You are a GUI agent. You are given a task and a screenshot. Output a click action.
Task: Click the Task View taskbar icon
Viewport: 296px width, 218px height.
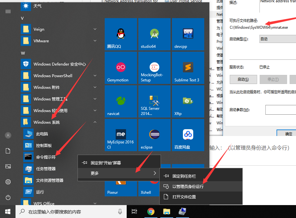pos(134,212)
